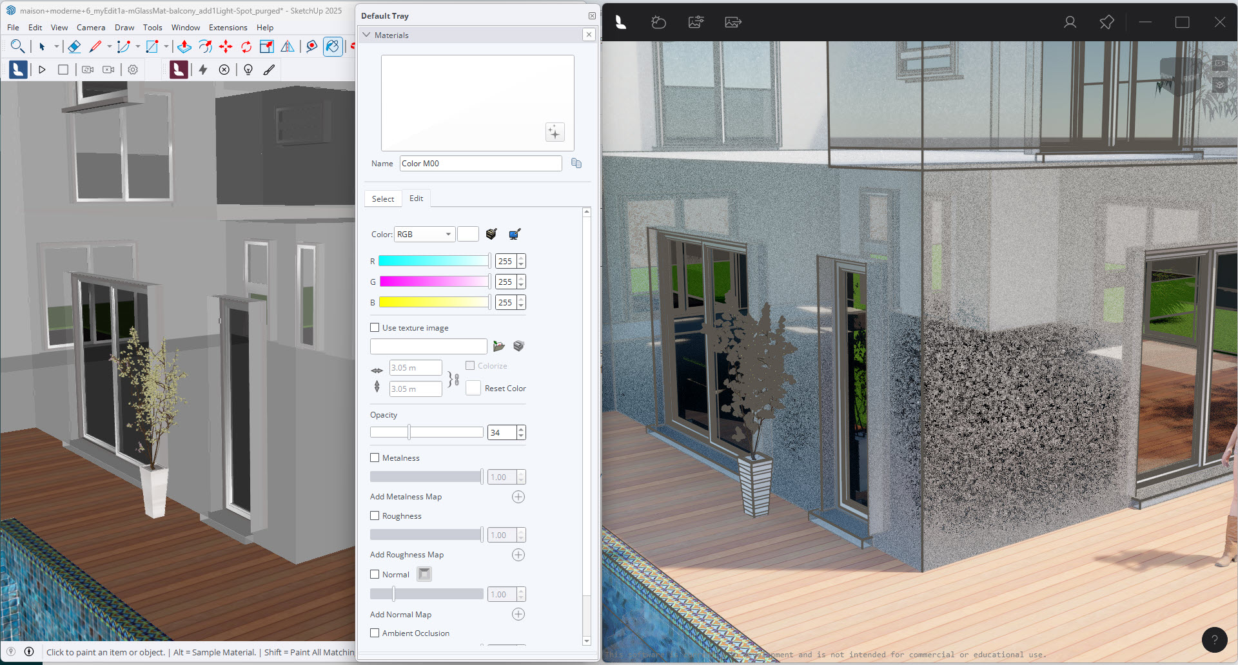Screen dimensions: 1238x665
Task: Click the material Name field showing Color M00
Action: click(480, 163)
